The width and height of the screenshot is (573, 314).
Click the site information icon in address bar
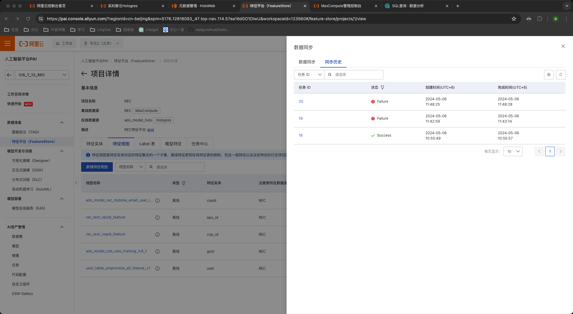(x=41, y=19)
